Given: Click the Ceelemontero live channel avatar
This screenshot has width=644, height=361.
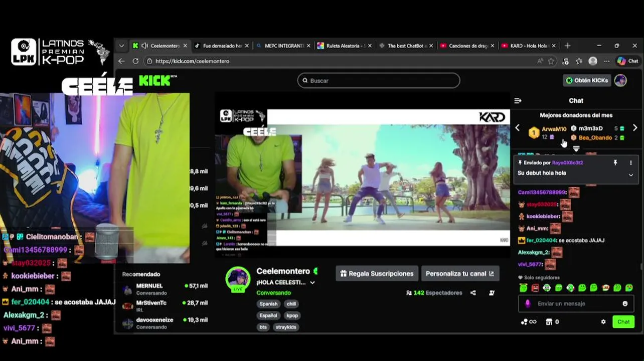Looking at the screenshot, I should (238, 279).
